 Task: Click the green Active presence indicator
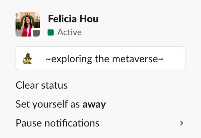tap(51, 32)
